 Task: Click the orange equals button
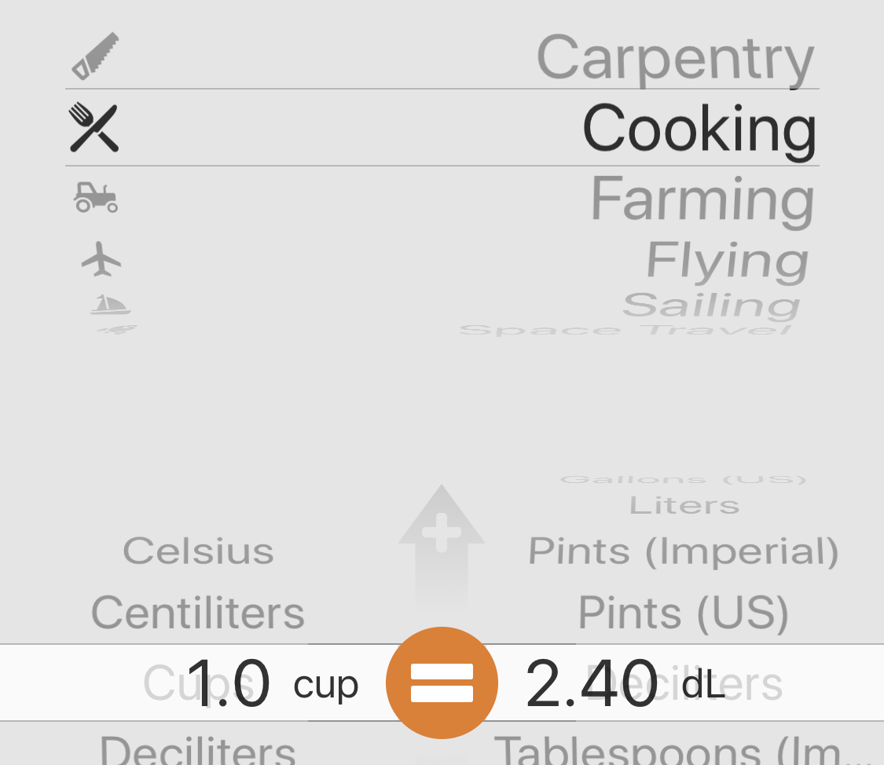[442, 683]
